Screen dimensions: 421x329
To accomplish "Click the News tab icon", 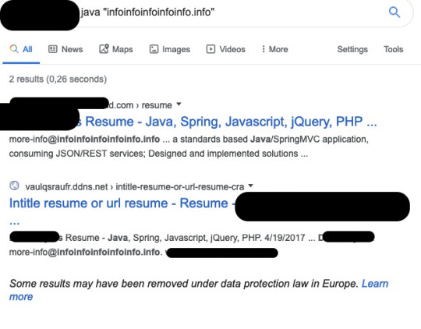I will [53, 49].
